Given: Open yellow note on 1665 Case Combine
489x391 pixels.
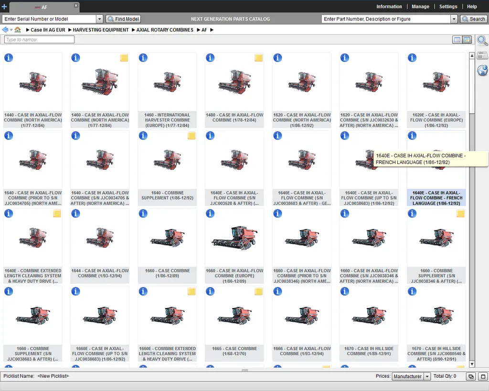Looking at the screenshot, I should (x=258, y=291).
